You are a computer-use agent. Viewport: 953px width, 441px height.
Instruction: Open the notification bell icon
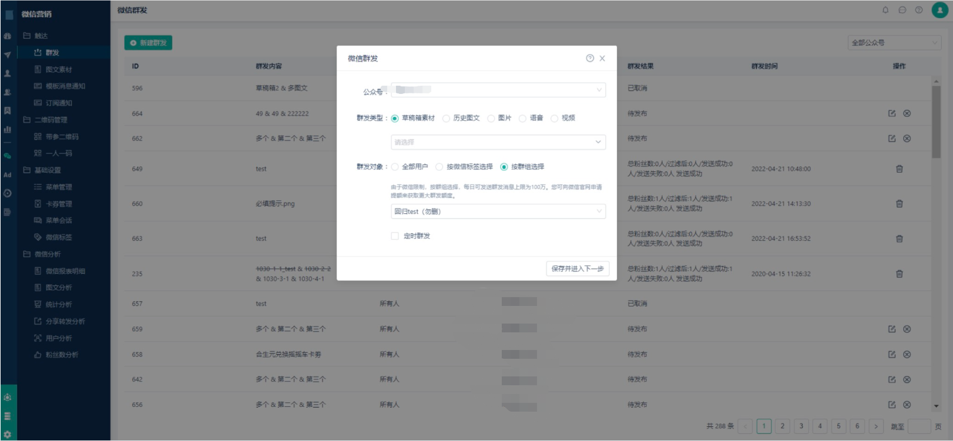(885, 10)
